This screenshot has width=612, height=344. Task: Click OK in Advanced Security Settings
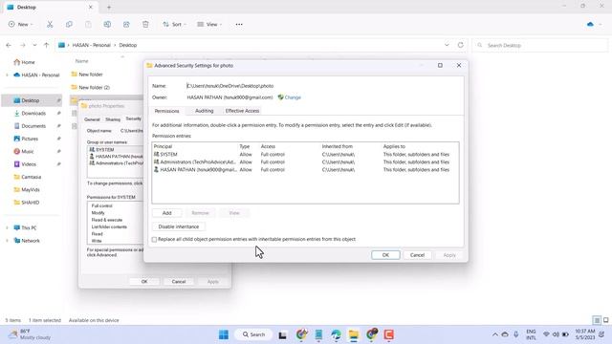385,255
